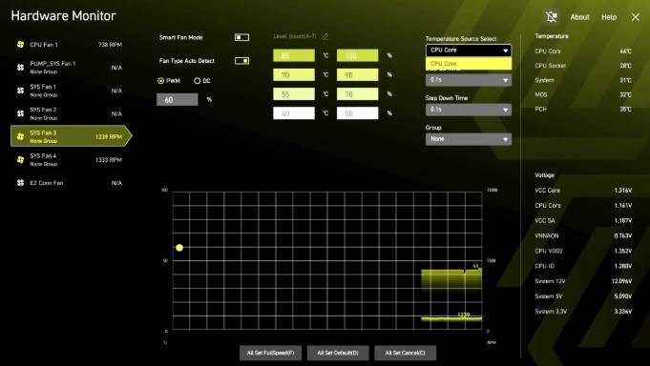
Task: Click the CPU Core temperature reading 44°C
Action: tap(625, 51)
